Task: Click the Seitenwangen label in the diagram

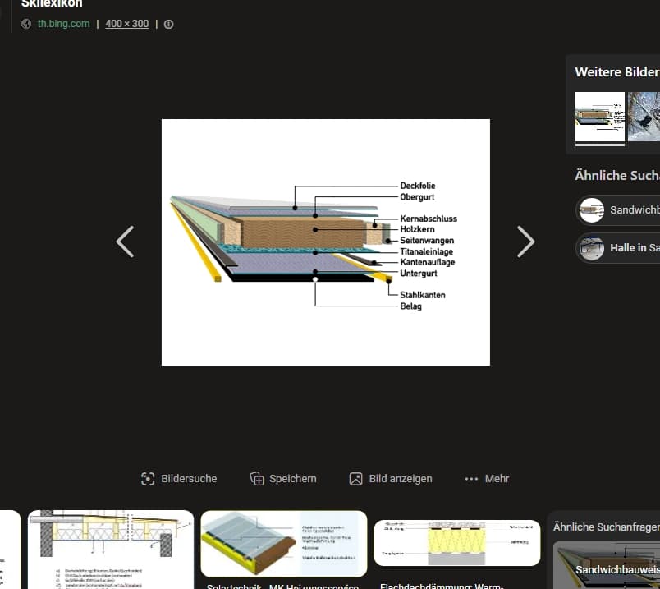Action: (x=427, y=241)
